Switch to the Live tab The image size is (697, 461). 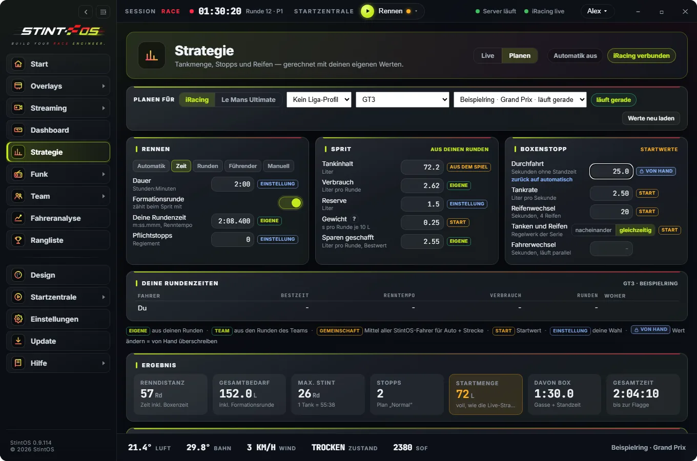click(488, 56)
